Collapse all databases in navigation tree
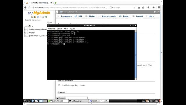186x105 pixels. click(48, 23)
